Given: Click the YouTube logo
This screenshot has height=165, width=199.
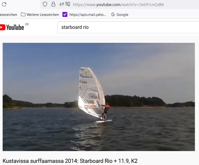Looking at the screenshot, I should pyautogui.click(x=12, y=27).
